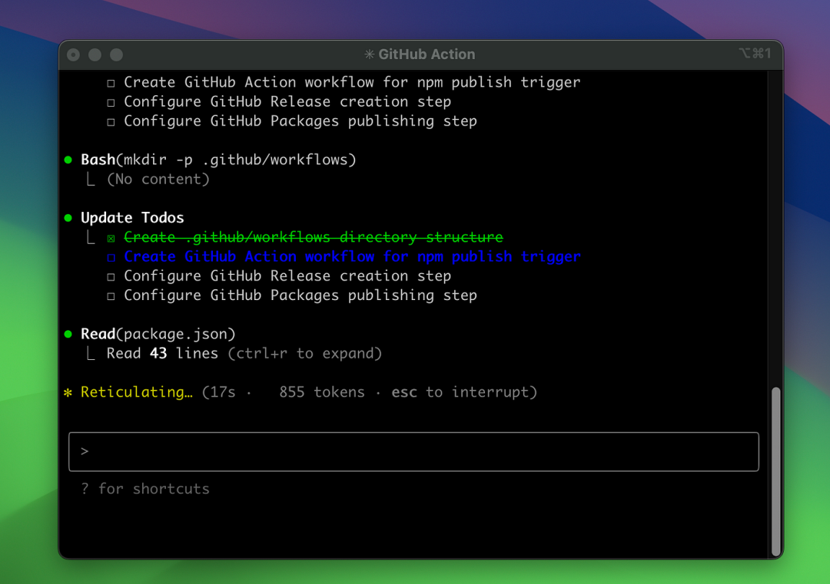The width and height of the screenshot is (830, 584).
Task: Open the ? for shortcuts hint
Action: (145, 489)
